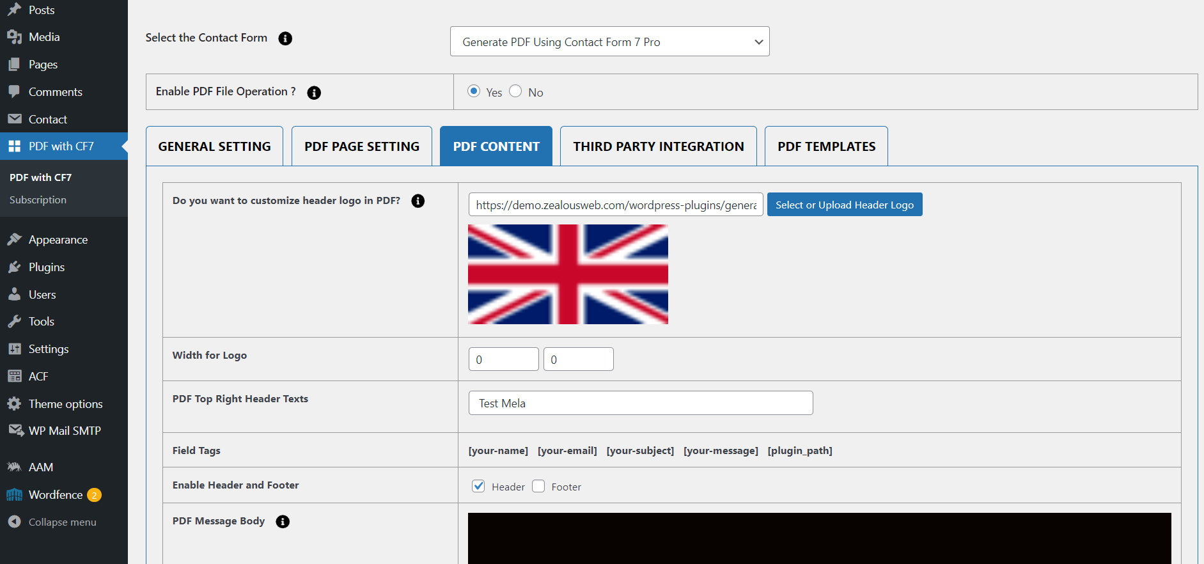Image resolution: width=1204 pixels, height=564 pixels.
Task: Click the PDF Top Right Header Texts field
Action: click(640, 403)
